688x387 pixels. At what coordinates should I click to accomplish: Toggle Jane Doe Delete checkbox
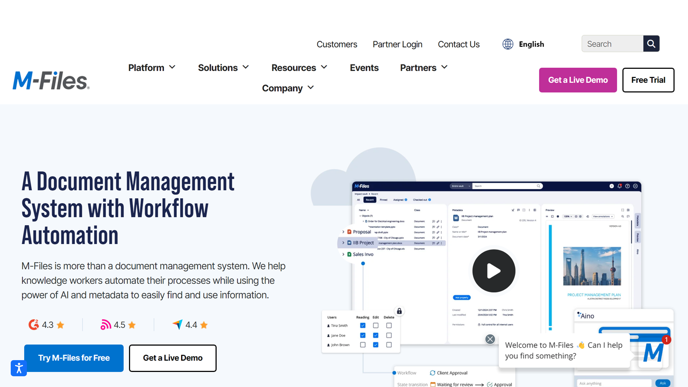(x=389, y=335)
